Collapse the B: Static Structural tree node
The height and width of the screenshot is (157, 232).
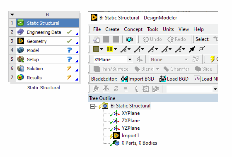point(92,107)
